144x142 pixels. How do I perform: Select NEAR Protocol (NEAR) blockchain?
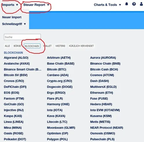click(x=107, y=128)
